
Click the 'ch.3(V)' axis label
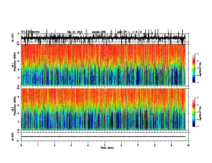(13, 137)
